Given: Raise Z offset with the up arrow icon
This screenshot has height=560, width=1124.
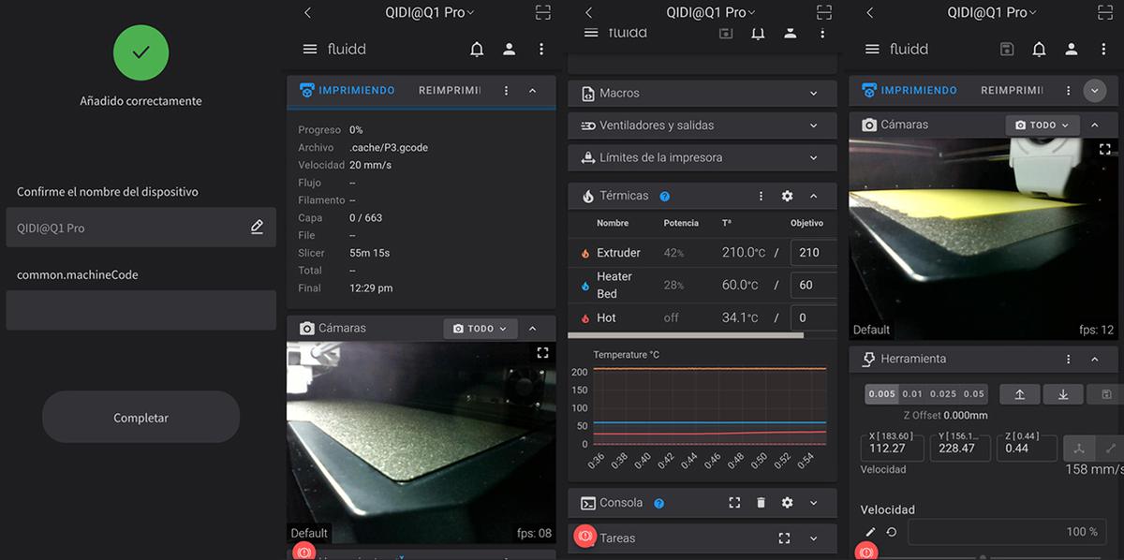Looking at the screenshot, I should click(1020, 394).
